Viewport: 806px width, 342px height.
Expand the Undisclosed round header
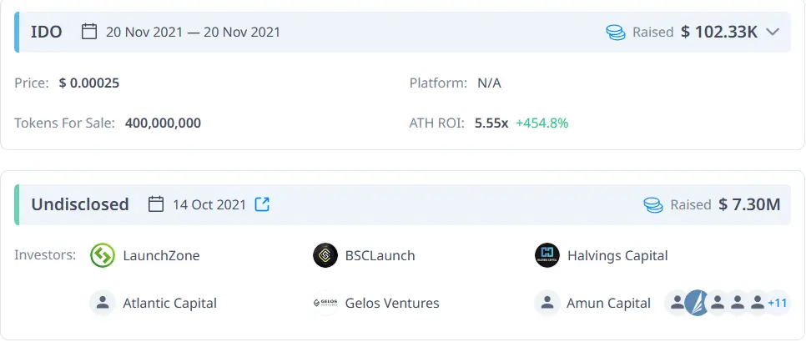point(80,204)
